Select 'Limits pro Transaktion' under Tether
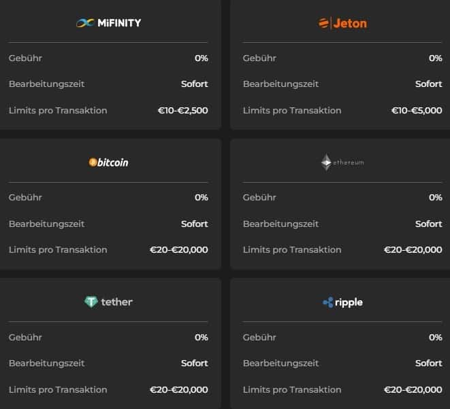 click(x=58, y=389)
